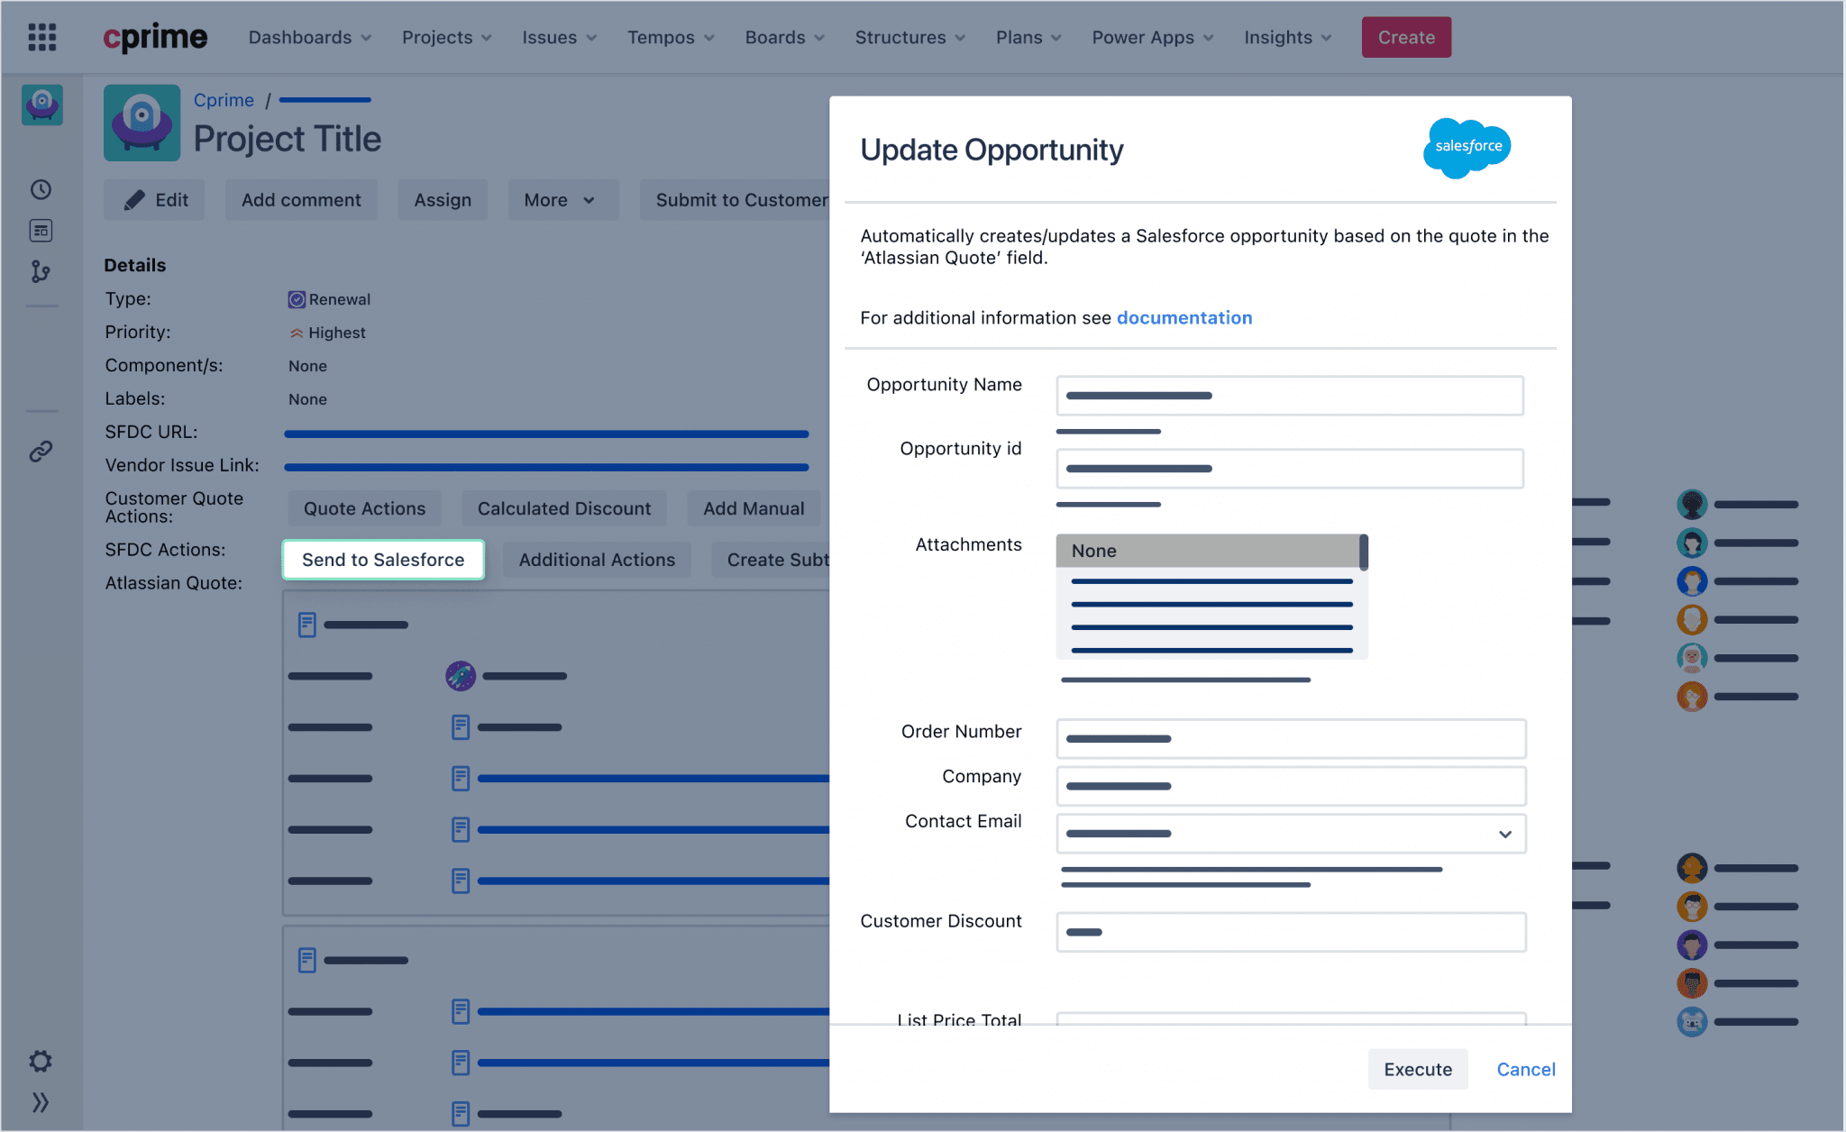Select None in Attachments list
This screenshot has height=1132, width=1846.
point(1208,551)
